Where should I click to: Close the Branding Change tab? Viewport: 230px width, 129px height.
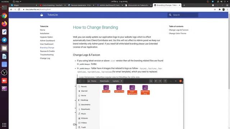tap(180, 5)
